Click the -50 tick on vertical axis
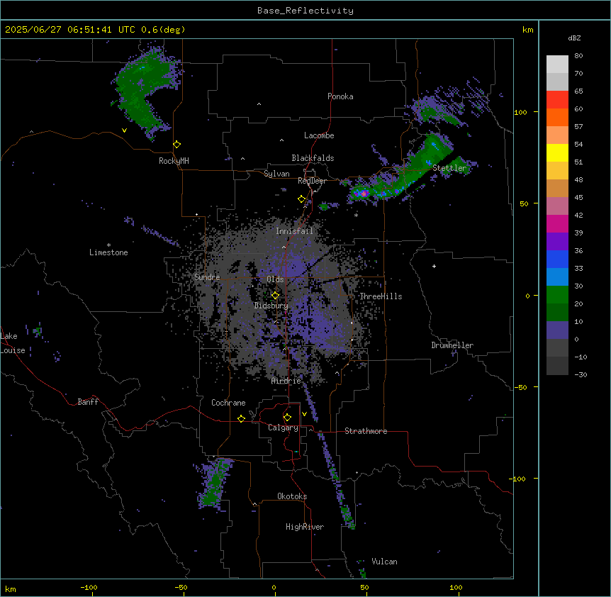The width and height of the screenshot is (611, 597). (x=520, y=387)
